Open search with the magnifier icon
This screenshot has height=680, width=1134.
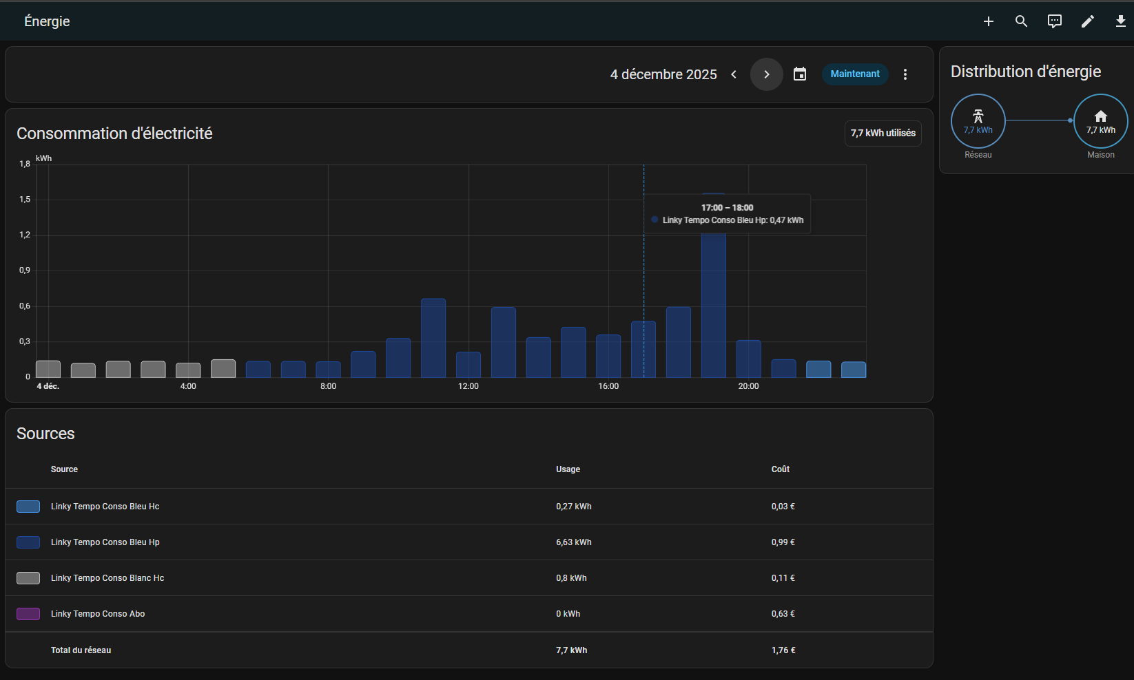1021,21
